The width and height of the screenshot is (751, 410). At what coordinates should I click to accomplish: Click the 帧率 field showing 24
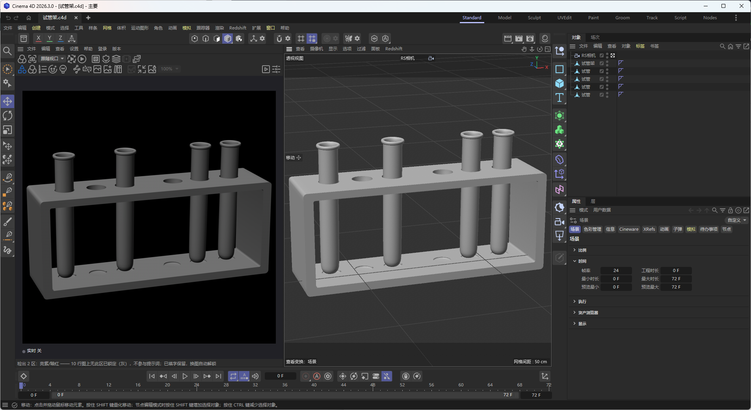coord(616,270)
